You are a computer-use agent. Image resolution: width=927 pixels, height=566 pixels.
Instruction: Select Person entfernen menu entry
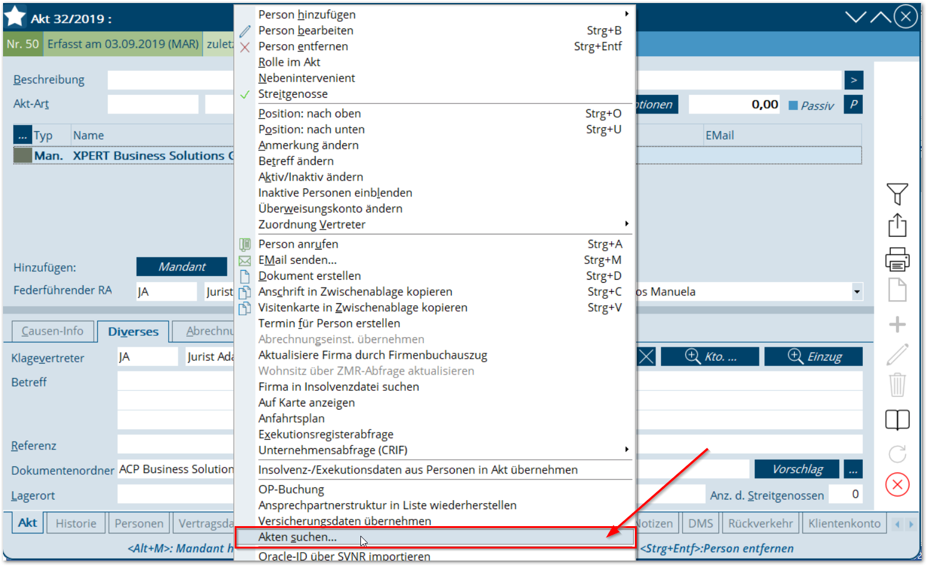coord(435,47)
